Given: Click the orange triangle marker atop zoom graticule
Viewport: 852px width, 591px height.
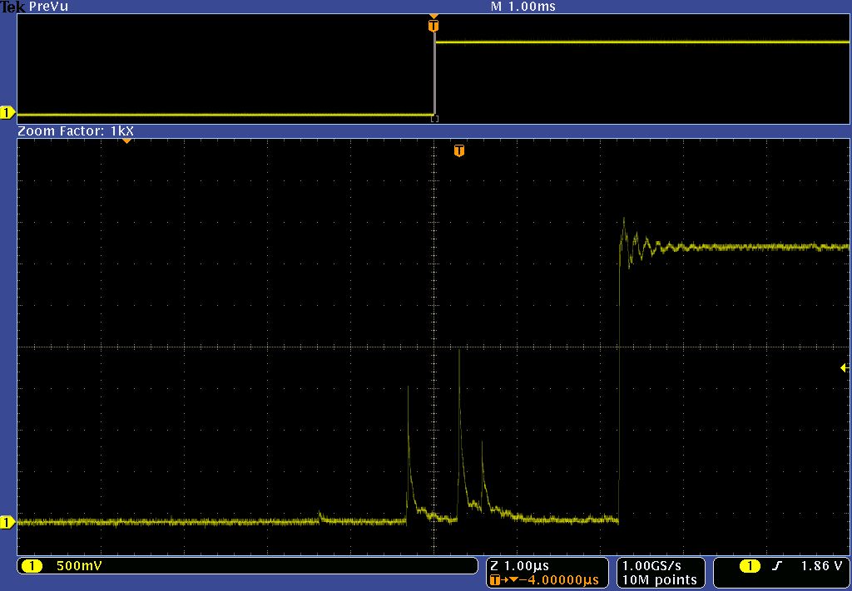Looking at the screenshot, I should pyautogui.click(x=126, y=141).
